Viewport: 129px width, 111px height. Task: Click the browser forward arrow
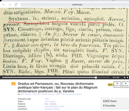click(10, 5)
